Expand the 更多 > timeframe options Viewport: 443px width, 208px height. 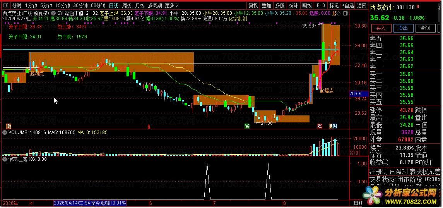tap(171, 5)
